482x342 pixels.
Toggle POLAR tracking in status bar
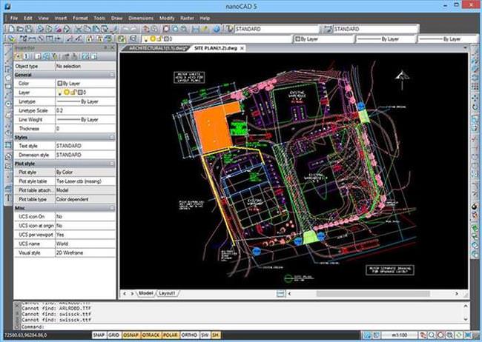171,335
